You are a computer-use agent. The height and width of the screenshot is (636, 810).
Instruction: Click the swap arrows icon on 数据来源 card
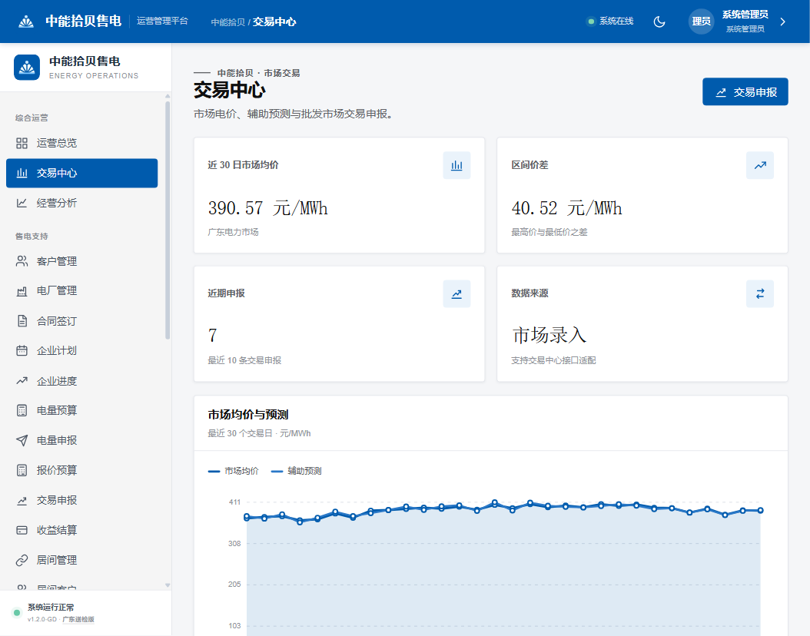[760, 293]
